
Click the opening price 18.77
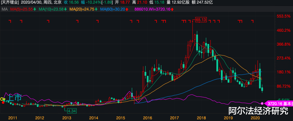125,3
